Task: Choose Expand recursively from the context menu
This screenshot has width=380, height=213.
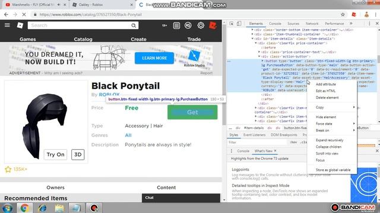Action: tap(332, 140)
